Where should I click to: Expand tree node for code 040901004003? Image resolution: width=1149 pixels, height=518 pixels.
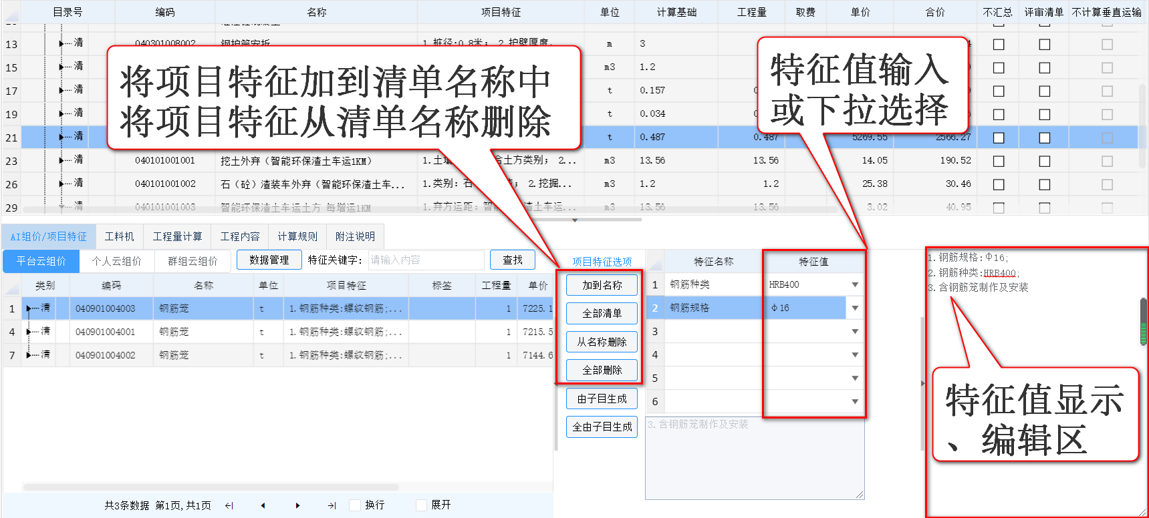[29, 308]
